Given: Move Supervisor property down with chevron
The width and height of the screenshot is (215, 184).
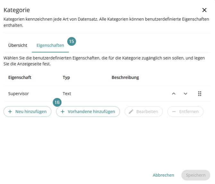Looking at the screenshot, I should (185, 94).
